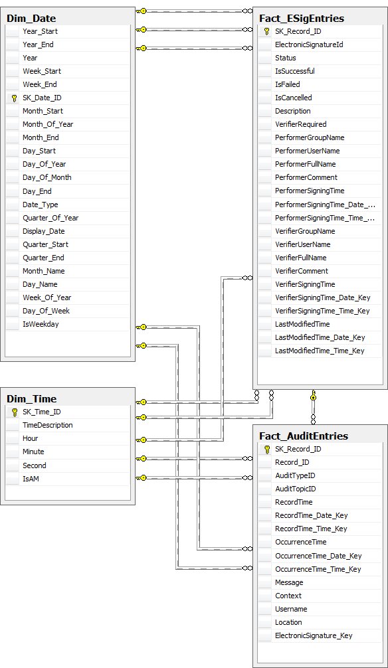Select the LastModifiedTime_Time_Key column row
This screenshot has height=668, width=388.
pyautogui.click(x=320, y=351)
